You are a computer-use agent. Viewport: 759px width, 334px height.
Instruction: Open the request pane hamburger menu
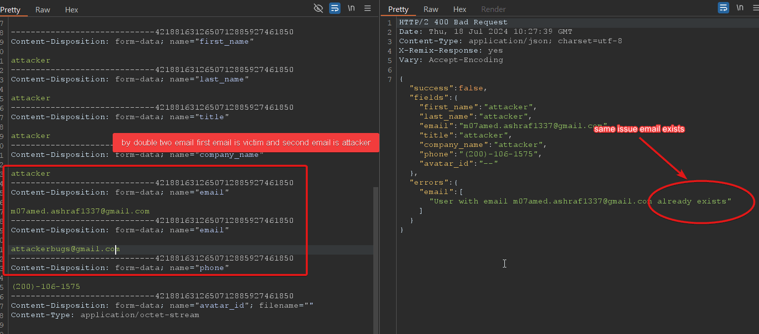[x=367, y=8]
